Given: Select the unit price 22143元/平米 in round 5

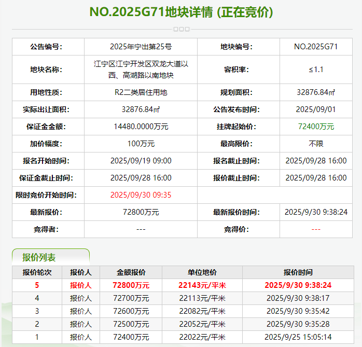Looking at the screenshot, I should (202, 285).
